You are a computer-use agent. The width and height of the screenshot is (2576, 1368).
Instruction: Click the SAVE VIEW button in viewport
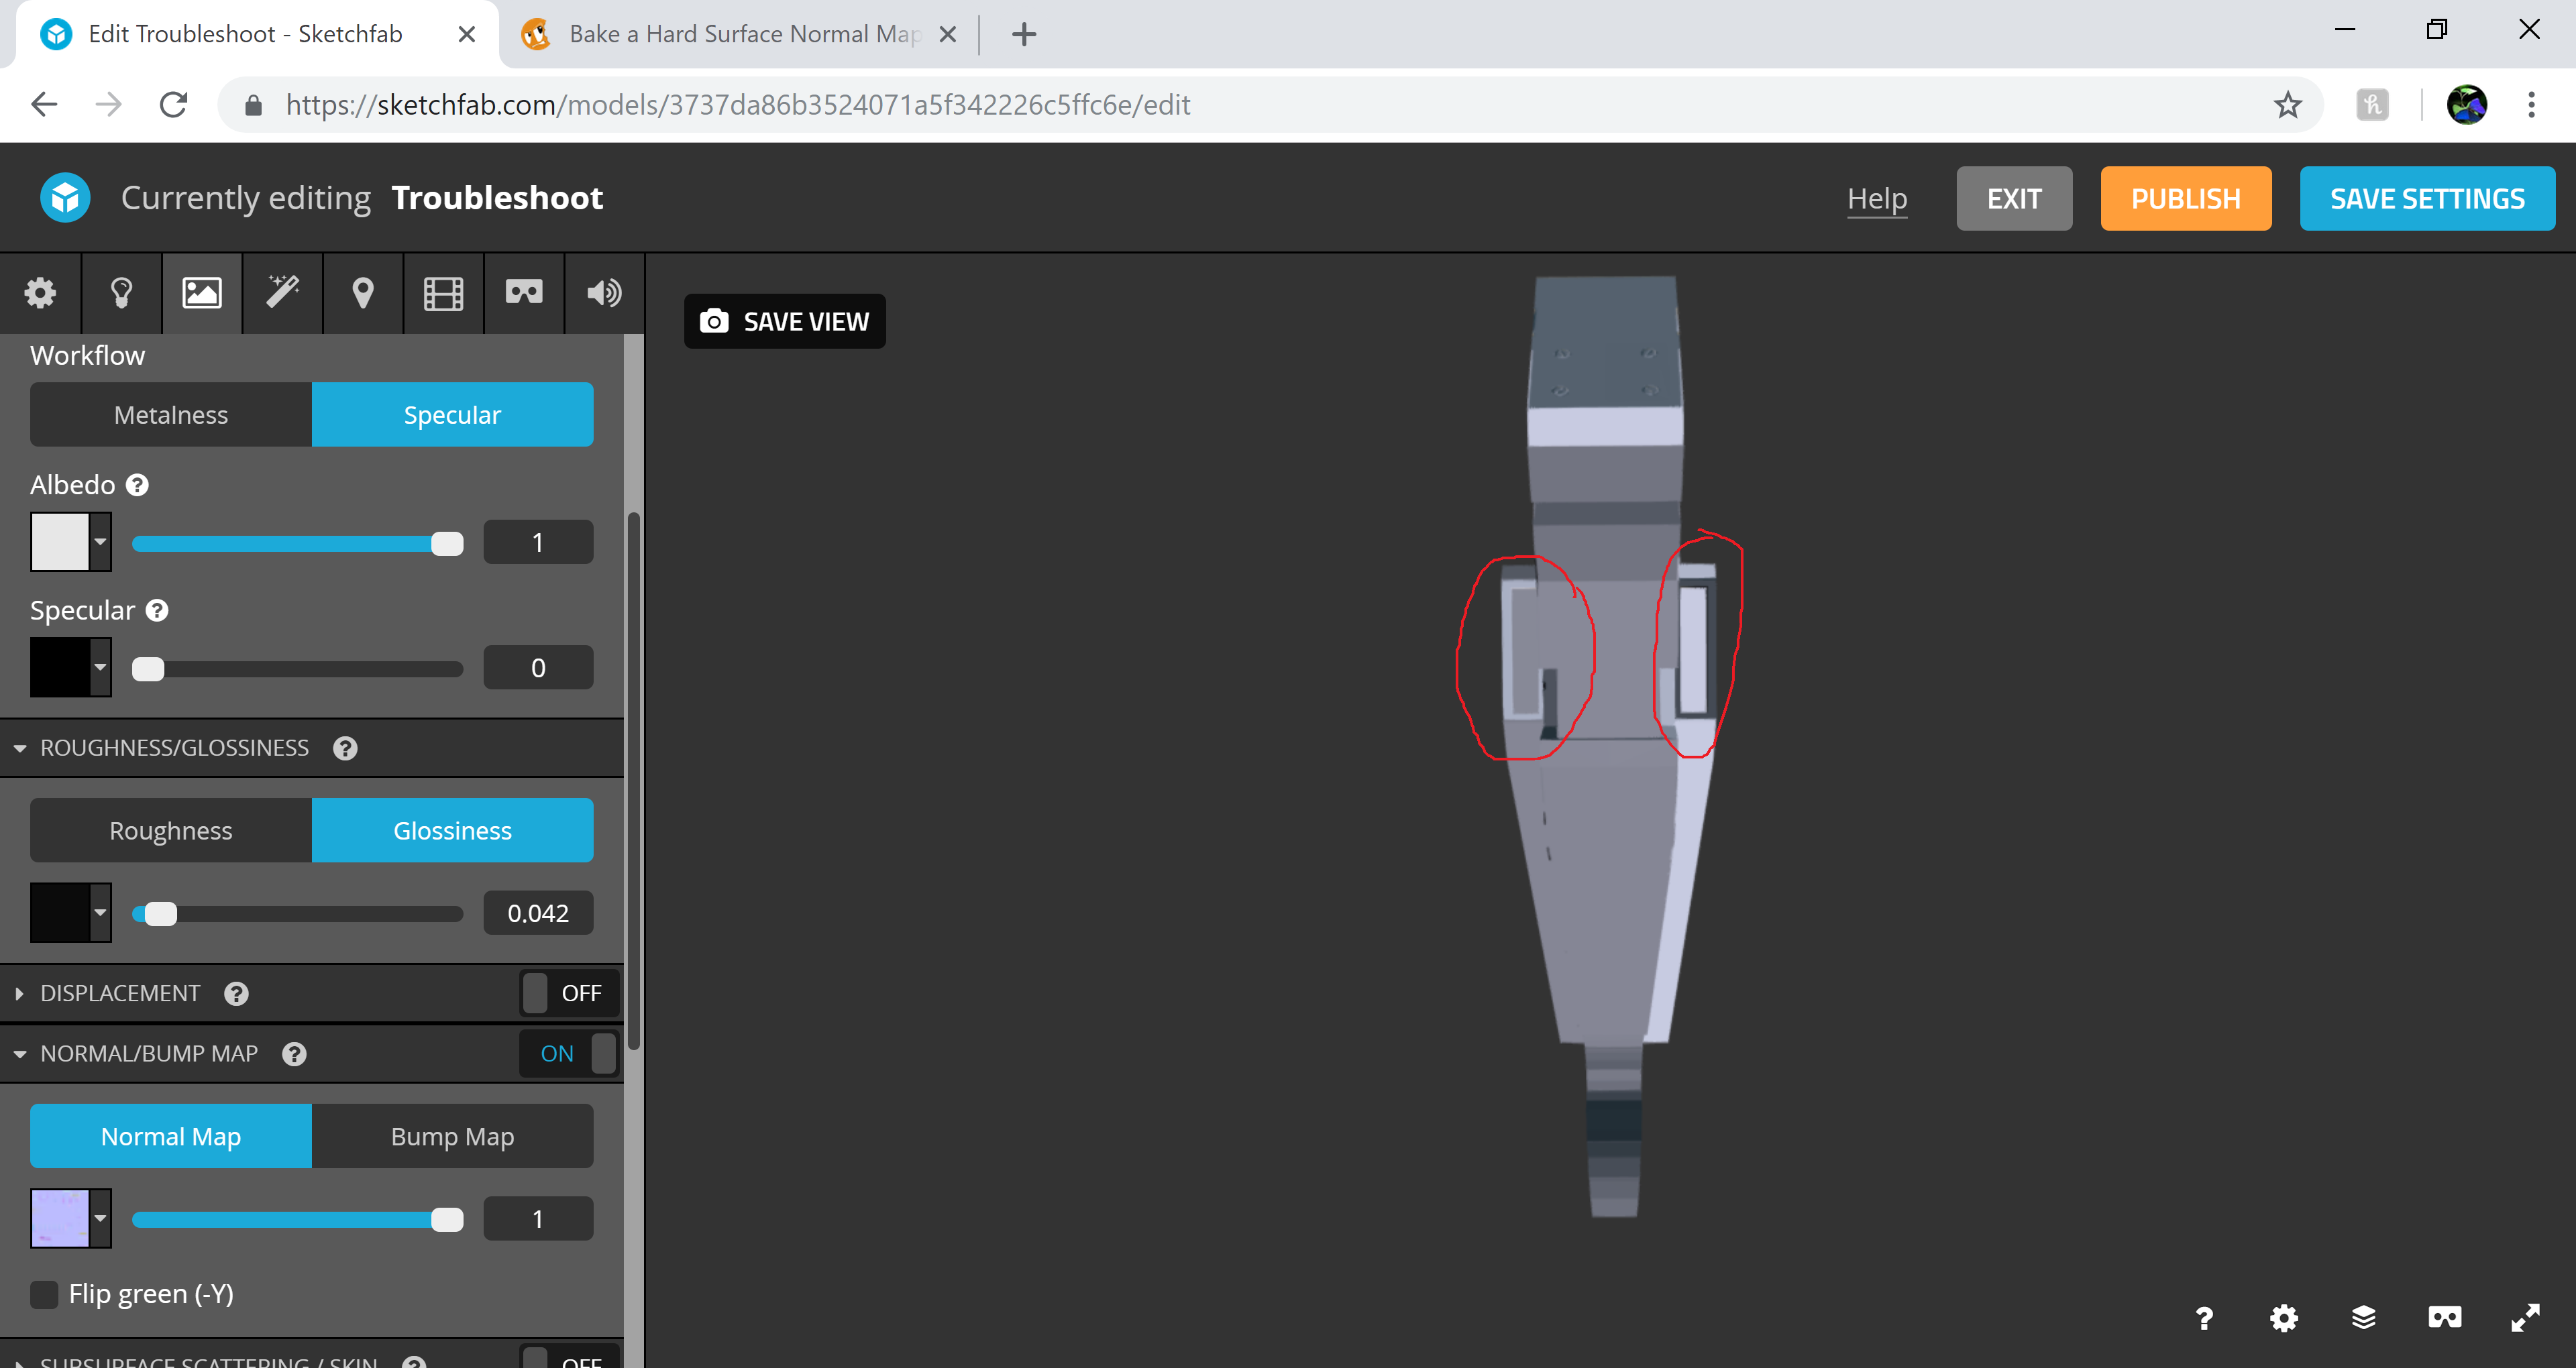pos(784,321)
